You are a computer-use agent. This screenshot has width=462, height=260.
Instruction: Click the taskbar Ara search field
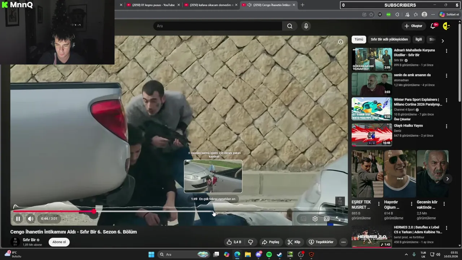[x=184, y=255]
